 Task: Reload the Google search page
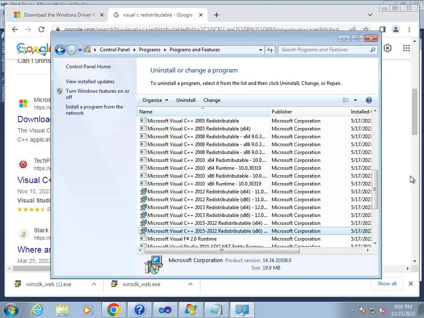pyautogui.click(x=41, y=29)
